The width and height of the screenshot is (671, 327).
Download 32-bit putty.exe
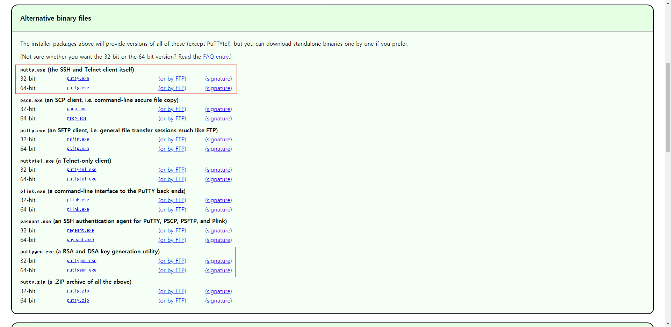tap(78, 79)
